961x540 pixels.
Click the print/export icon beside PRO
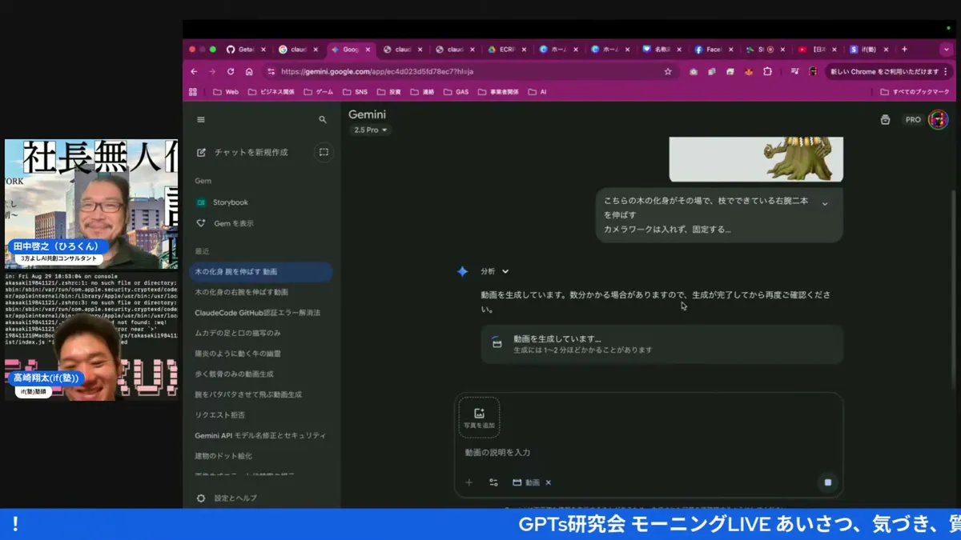pos(885,120)
